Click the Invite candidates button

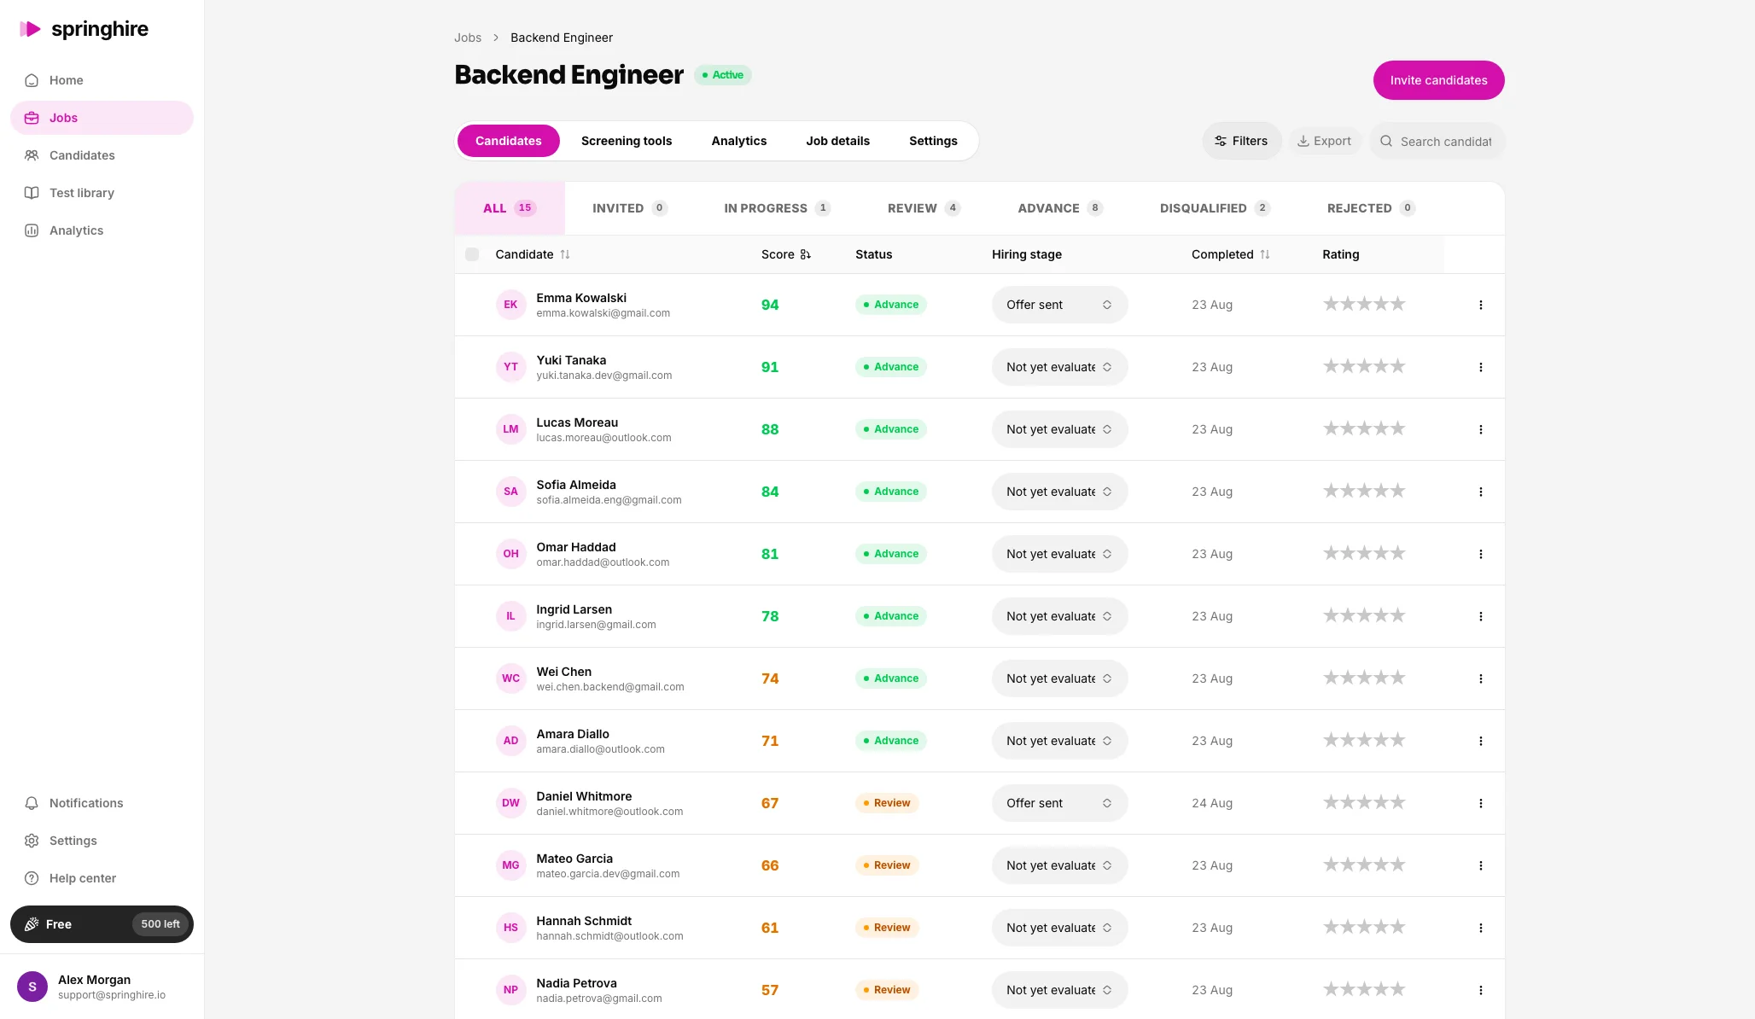[x=1438, y=80]
